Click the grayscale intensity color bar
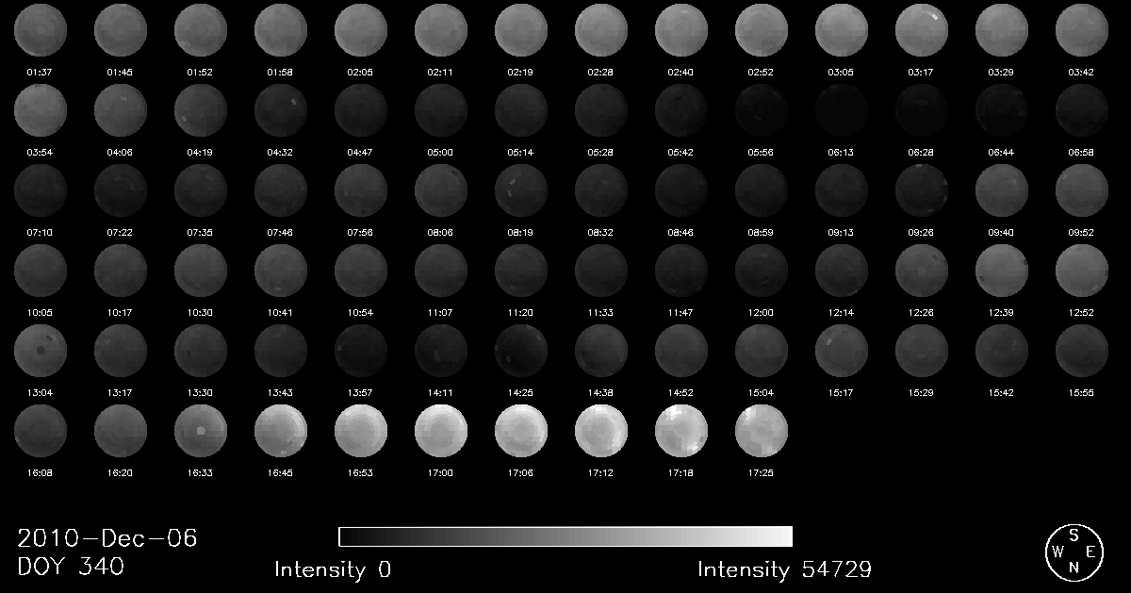Viewport: 1131px width, 593px height. (565, 536)
